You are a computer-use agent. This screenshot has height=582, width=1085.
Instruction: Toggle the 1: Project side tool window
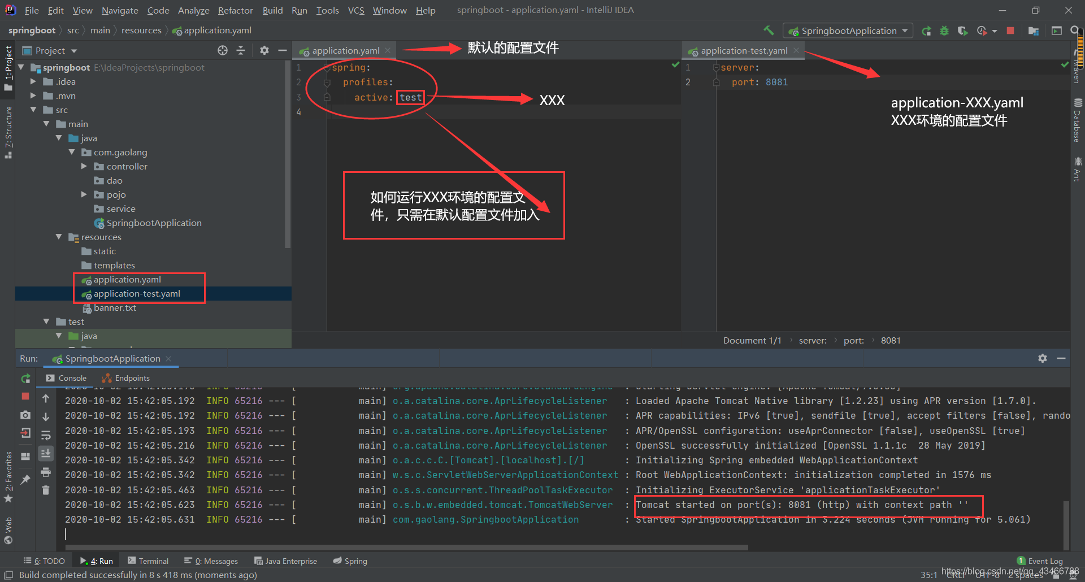coord(8,68)
